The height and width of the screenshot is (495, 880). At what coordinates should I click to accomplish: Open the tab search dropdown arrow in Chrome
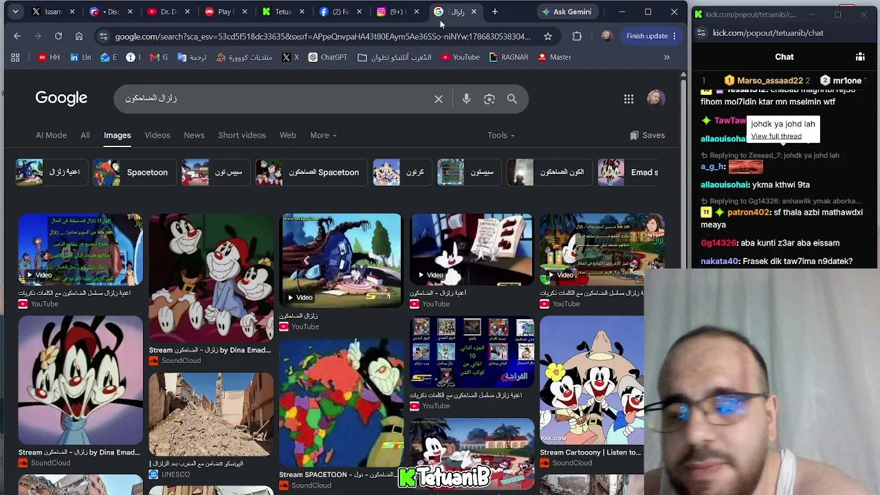[15, 12]
